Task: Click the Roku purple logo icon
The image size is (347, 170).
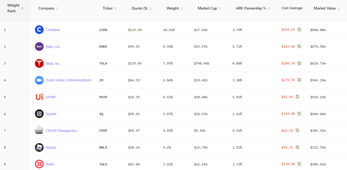Action: point(39,47)
